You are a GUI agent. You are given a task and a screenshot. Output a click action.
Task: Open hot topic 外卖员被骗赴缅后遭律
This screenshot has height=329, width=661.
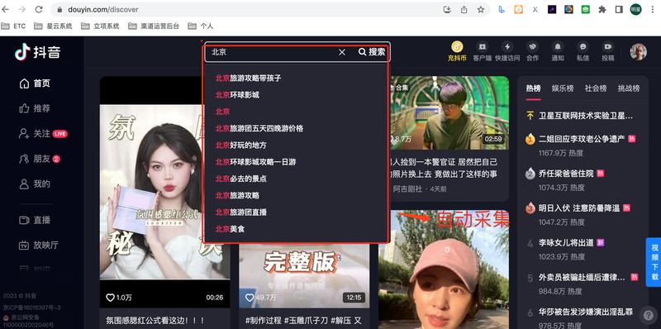point(582,278)
